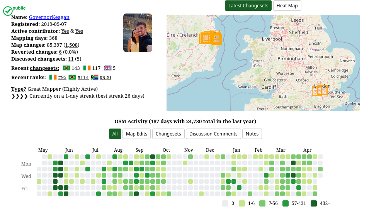
Task: Click the 1,508 map changes link
Action: (x=71, y=45)
